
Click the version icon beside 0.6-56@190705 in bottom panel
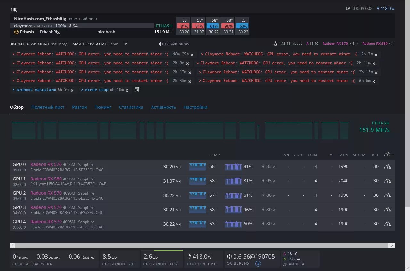[229, 257]
